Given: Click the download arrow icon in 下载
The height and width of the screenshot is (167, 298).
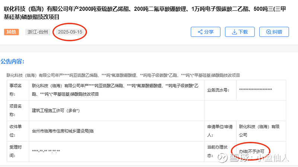Looking at the screenshot, I should click(x=234, y=32).
